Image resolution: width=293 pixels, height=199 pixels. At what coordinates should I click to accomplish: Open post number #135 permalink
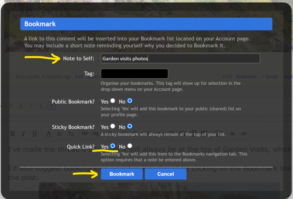click(x=227, y=77)
